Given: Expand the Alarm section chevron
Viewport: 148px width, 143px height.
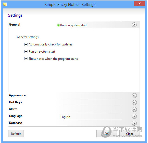Looking at the screenshot, I should (x=134, y=109).
